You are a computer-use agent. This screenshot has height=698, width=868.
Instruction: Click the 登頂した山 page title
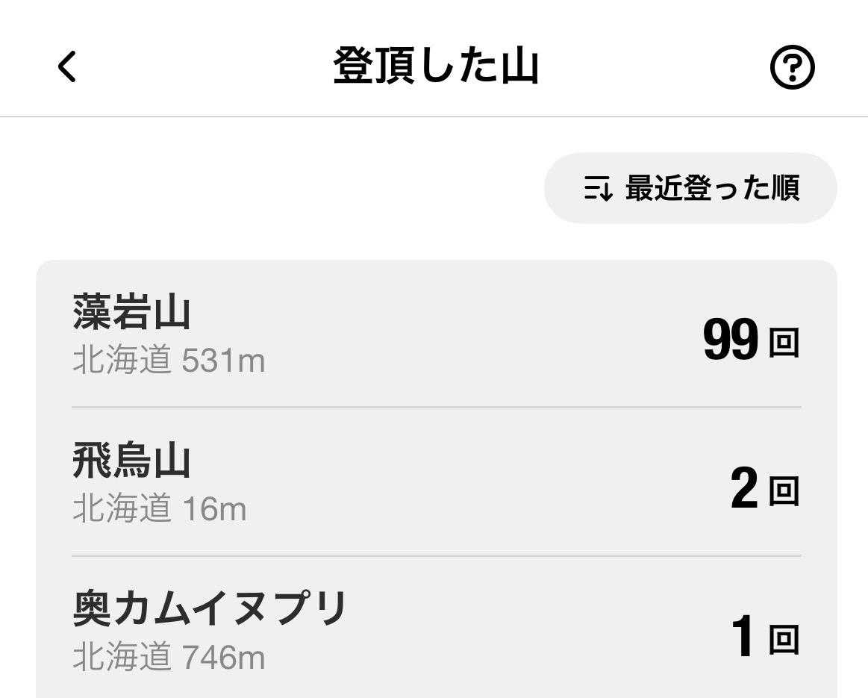point(435,66)
